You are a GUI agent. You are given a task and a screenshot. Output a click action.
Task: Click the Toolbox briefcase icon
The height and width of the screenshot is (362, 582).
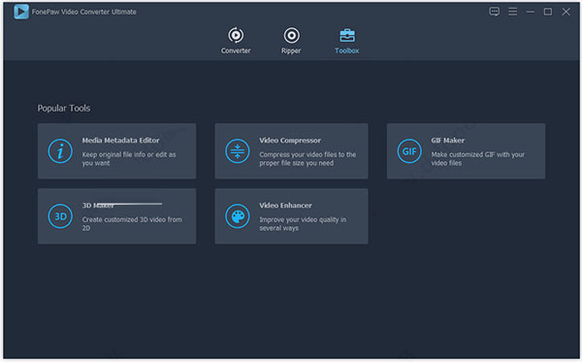(x=347, y=35)
